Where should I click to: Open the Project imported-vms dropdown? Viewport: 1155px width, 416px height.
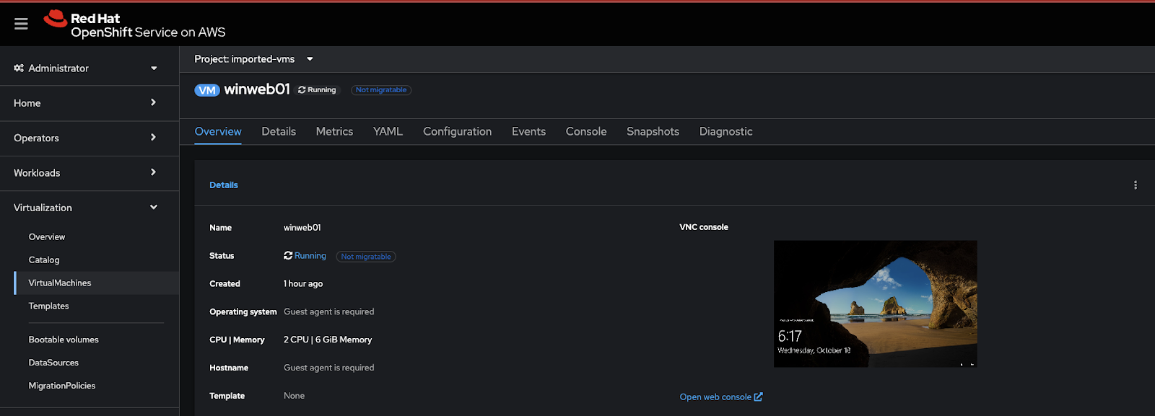tap(253, 59)
